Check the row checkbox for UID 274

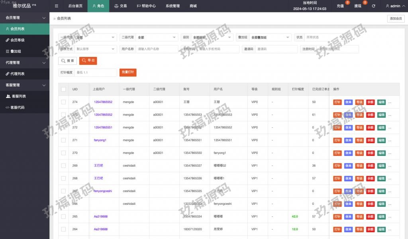tap(63, 102)
